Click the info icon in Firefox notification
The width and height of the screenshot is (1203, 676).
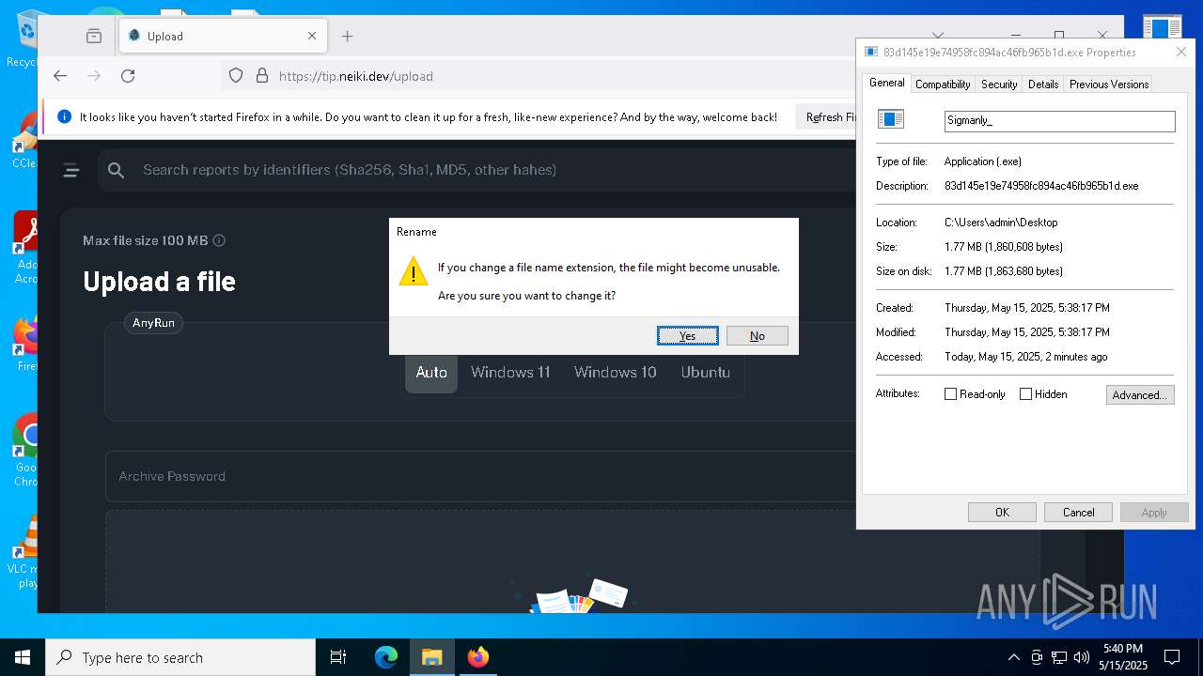pyautogui.click(x=64, y=117)
